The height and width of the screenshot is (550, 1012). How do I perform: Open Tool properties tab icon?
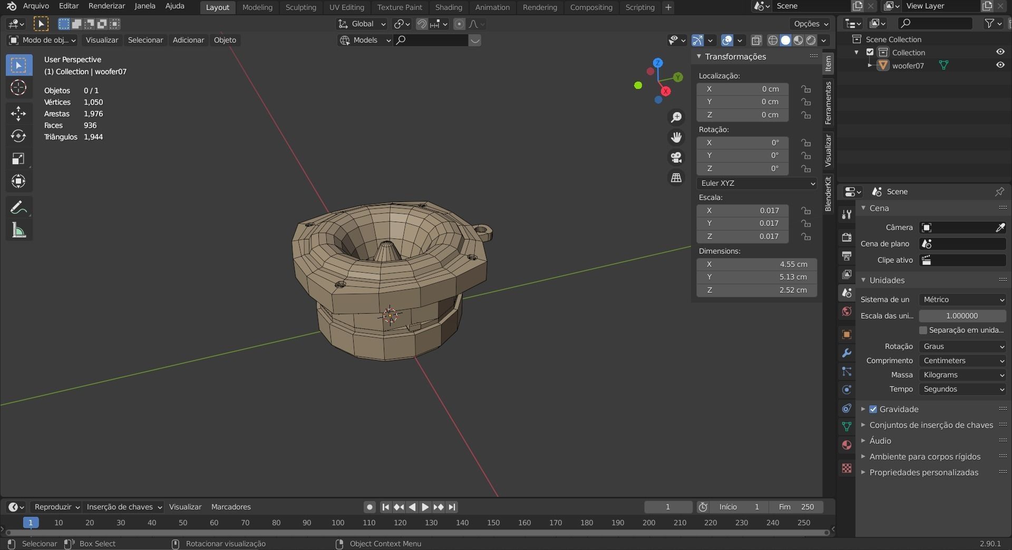[846, 214]
